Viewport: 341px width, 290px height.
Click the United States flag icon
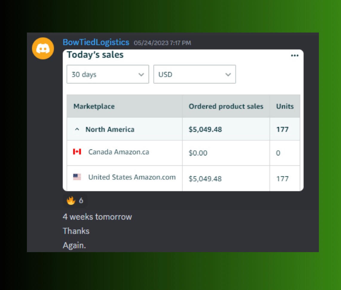click(77, 177)
